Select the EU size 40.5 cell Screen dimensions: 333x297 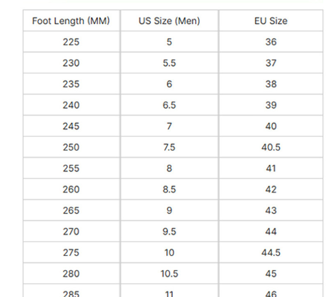271,147
